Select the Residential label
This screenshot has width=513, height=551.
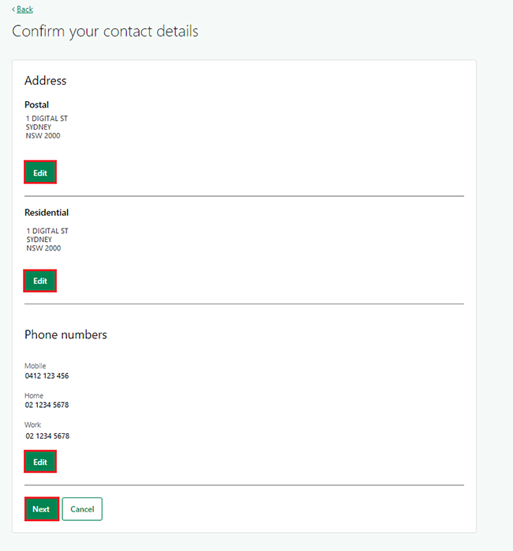(47, 213)
